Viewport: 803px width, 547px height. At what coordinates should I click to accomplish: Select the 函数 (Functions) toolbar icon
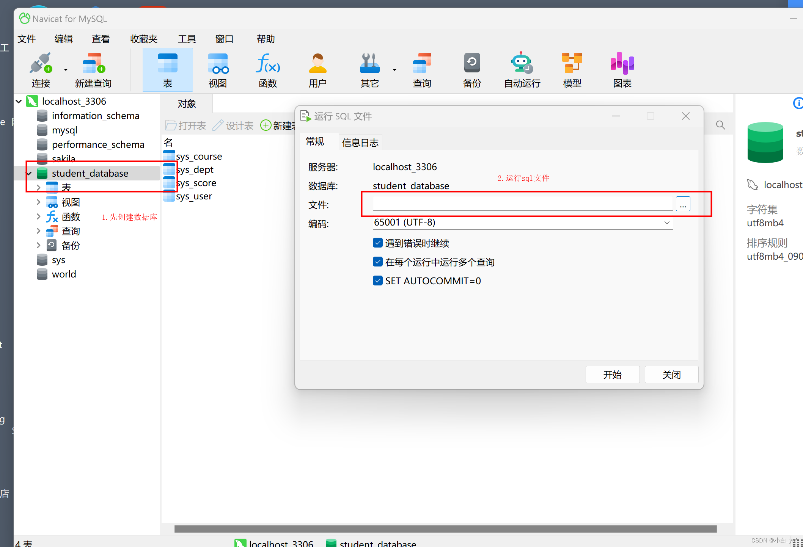pyautogui.click(x=267, y=70)
